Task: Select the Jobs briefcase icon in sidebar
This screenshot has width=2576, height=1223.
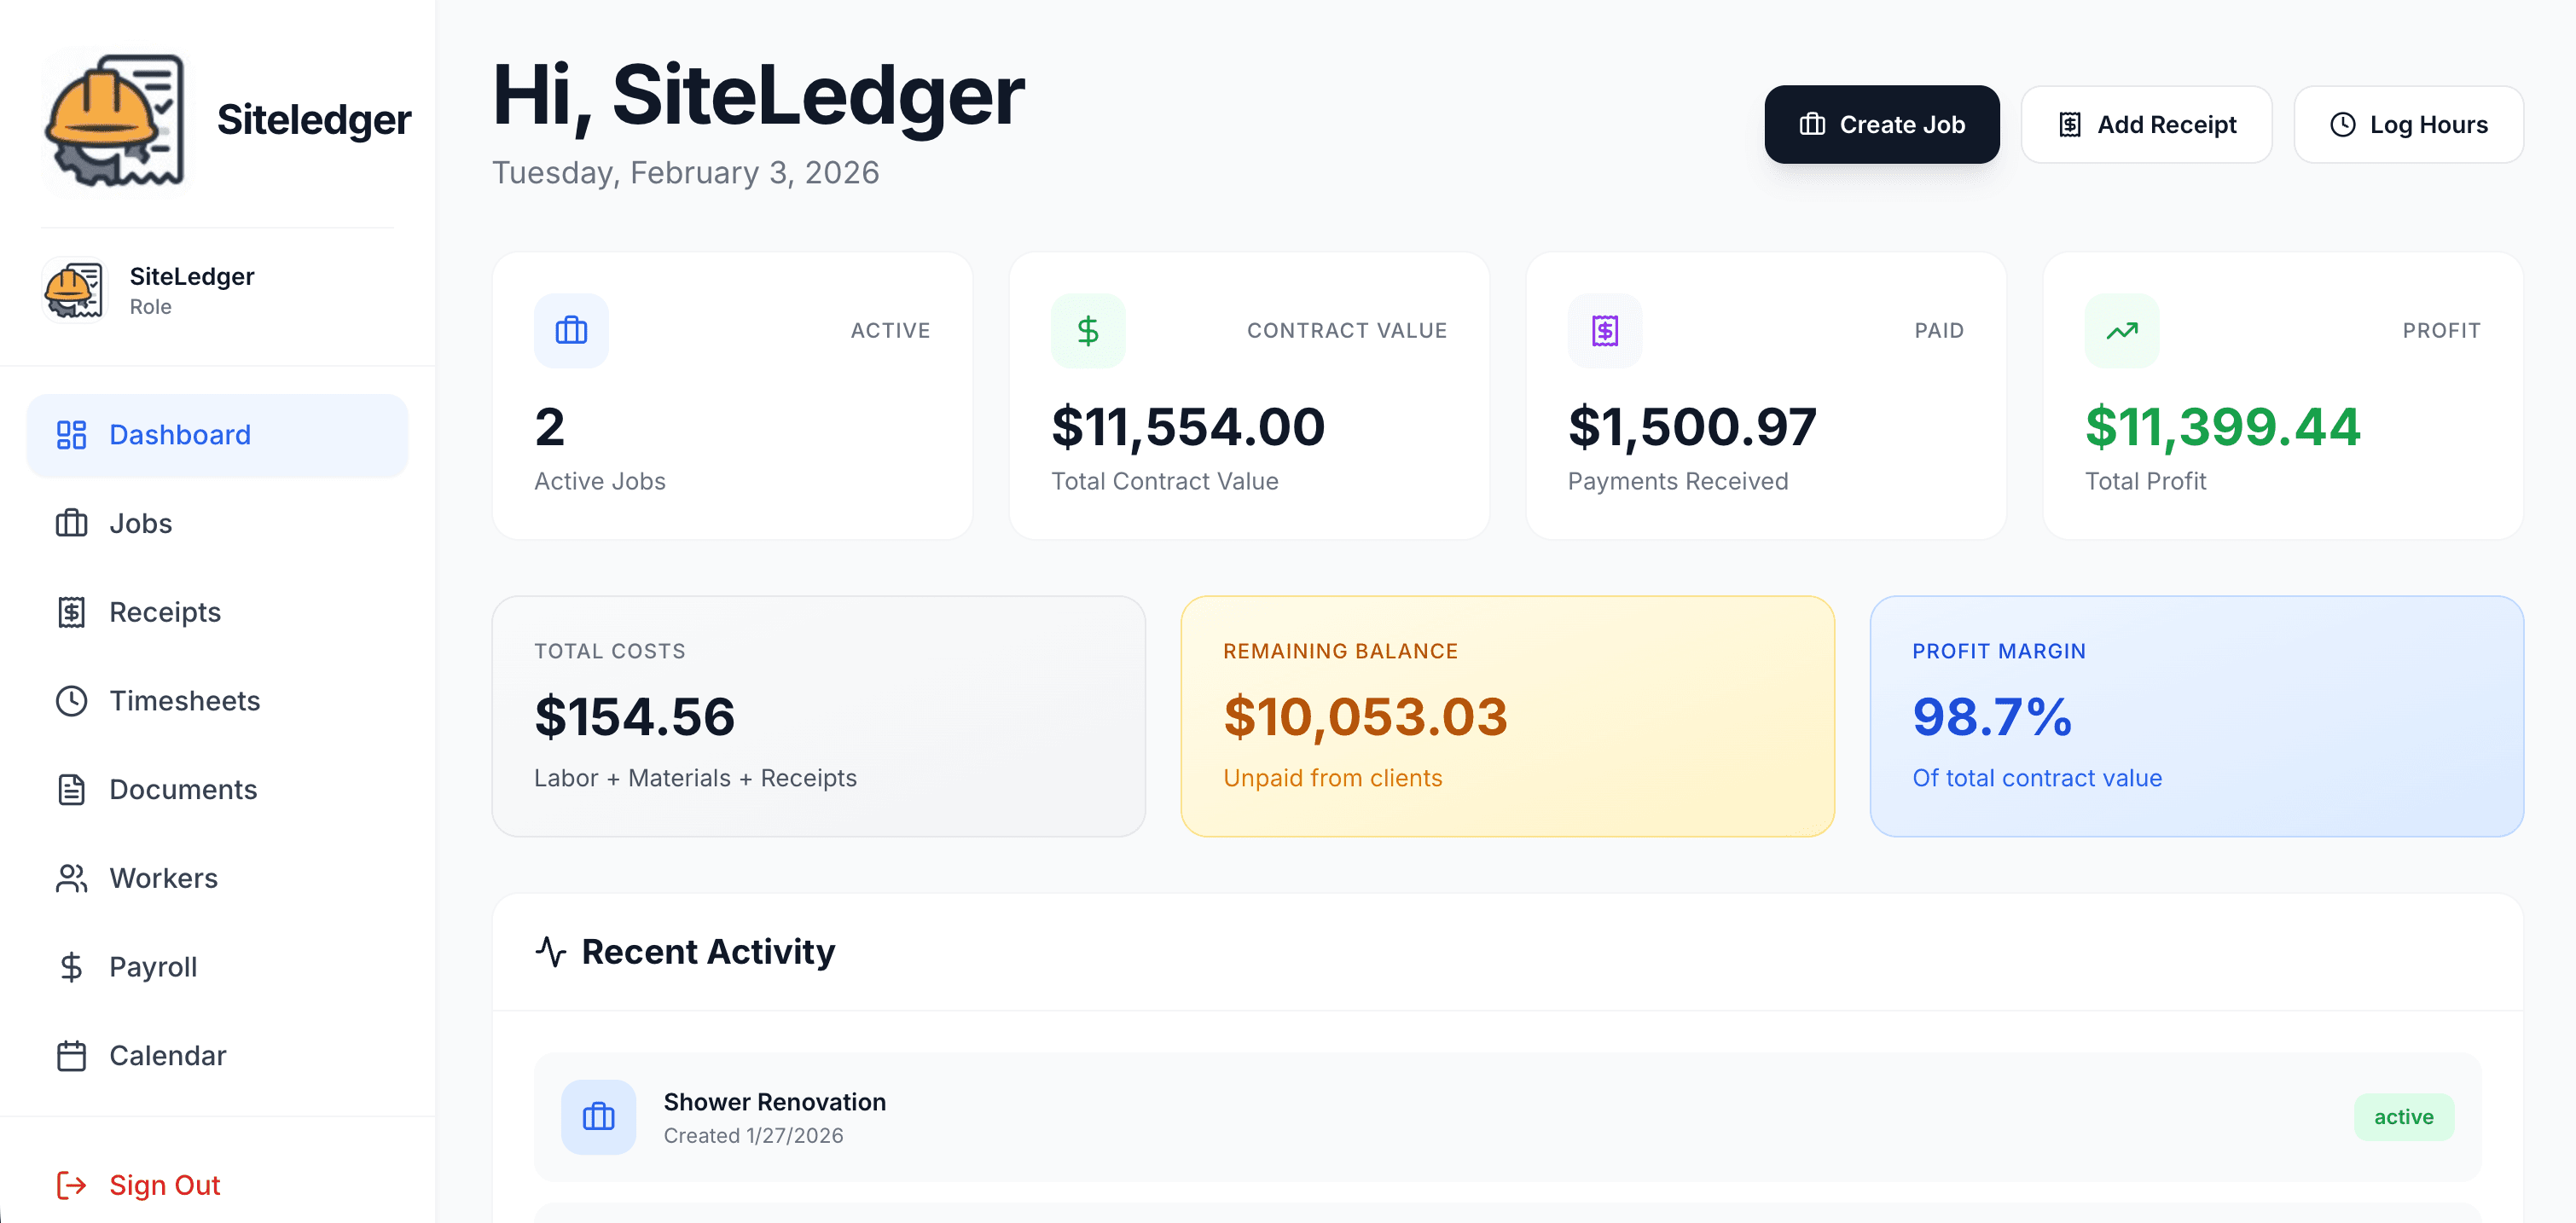Action: 71,523
